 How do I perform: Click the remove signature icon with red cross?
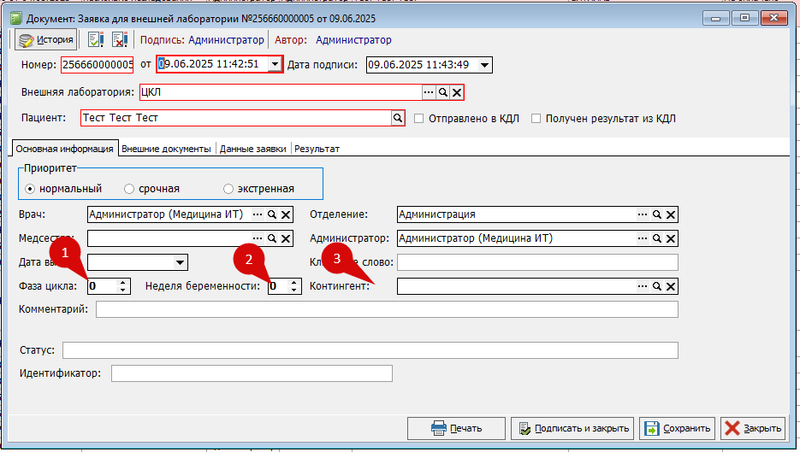tap(120, 39)
